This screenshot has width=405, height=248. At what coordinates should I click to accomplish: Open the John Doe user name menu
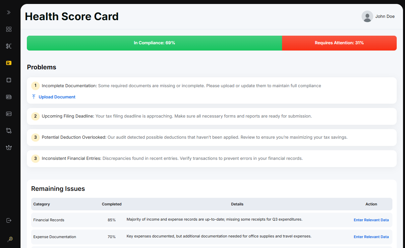[x=385, y=17]
